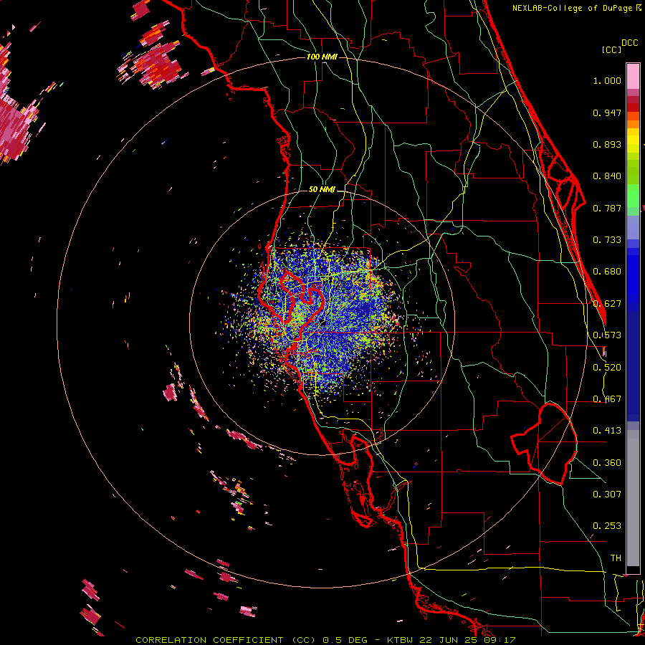Click the 09:17 timestamp
The width and height of the screenshot is (645, 645).
pos(500,640)
